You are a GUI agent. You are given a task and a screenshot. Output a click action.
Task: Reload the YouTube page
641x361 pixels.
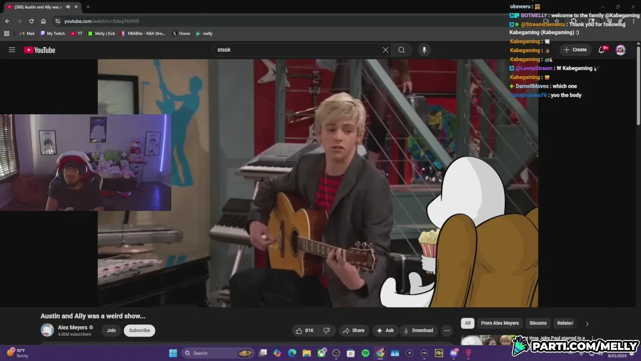click(x=31, y=21)
